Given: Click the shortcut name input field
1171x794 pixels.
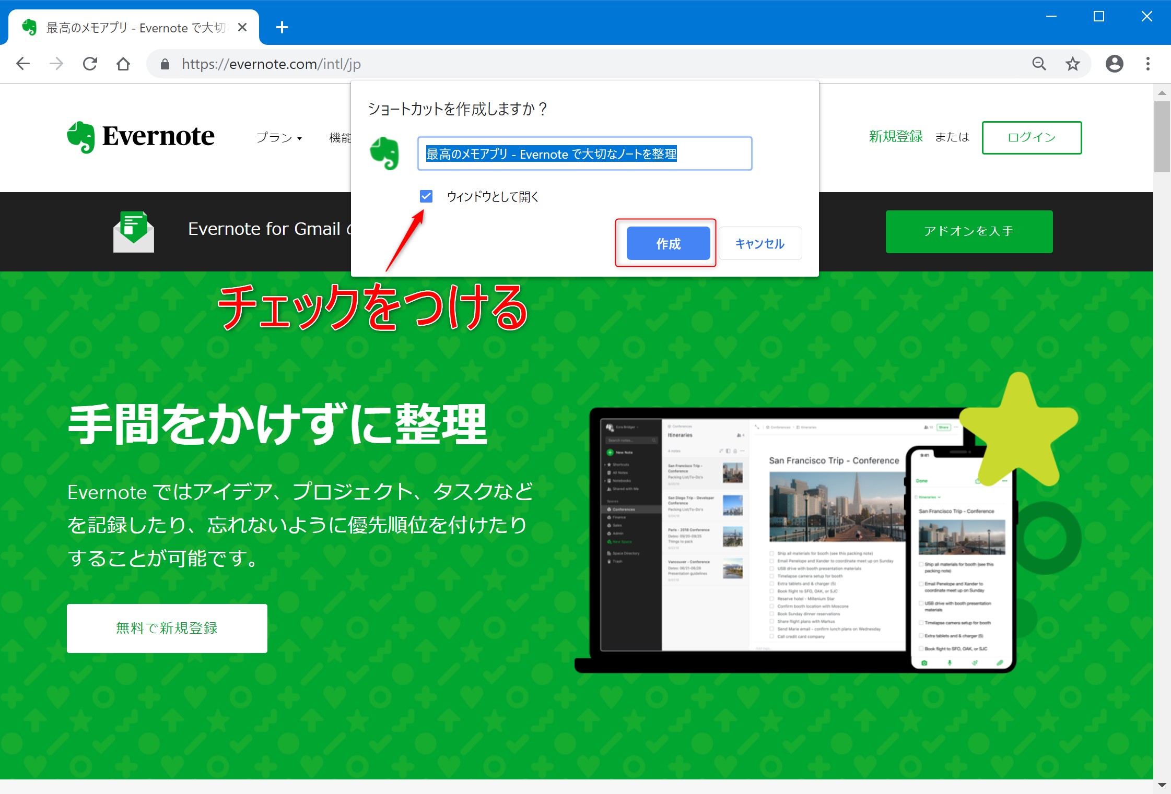Looking at the screenshot, I should (585, 153).
